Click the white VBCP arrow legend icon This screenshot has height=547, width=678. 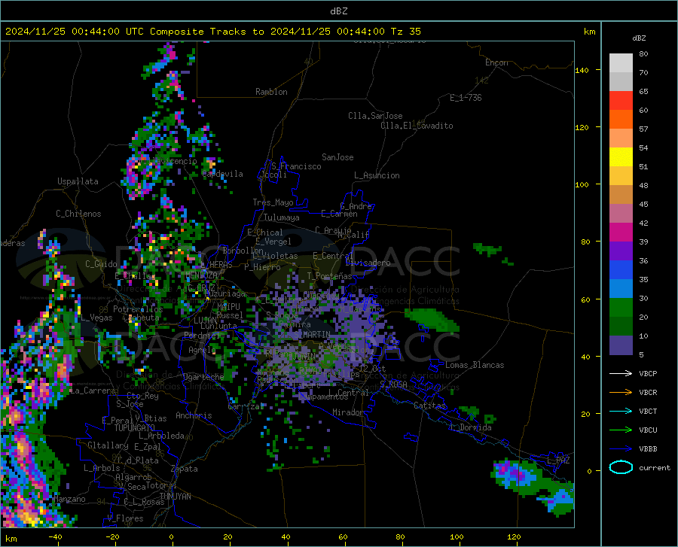(x=621, y=373)
